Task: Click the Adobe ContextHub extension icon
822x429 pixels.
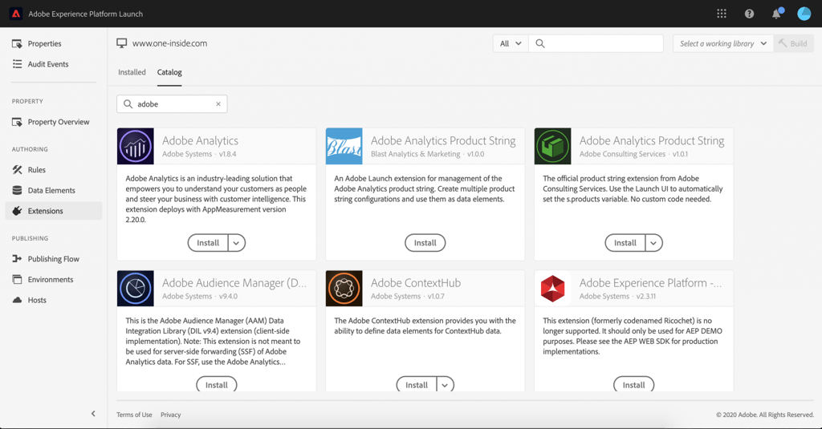Action: click(x=344, y=288)
